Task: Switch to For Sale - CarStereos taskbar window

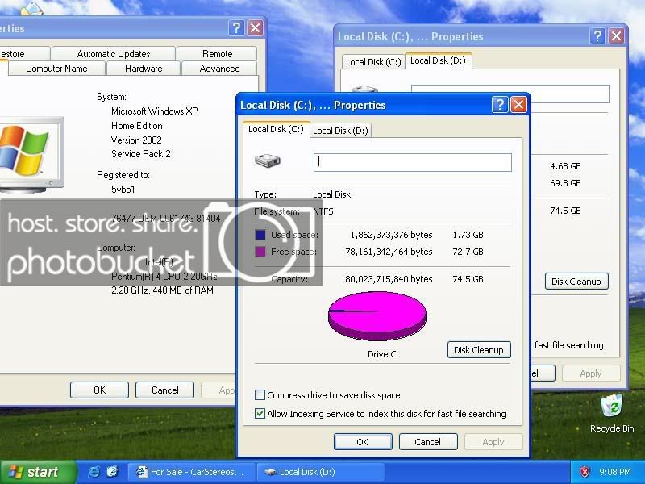Action: coord(192,472)
